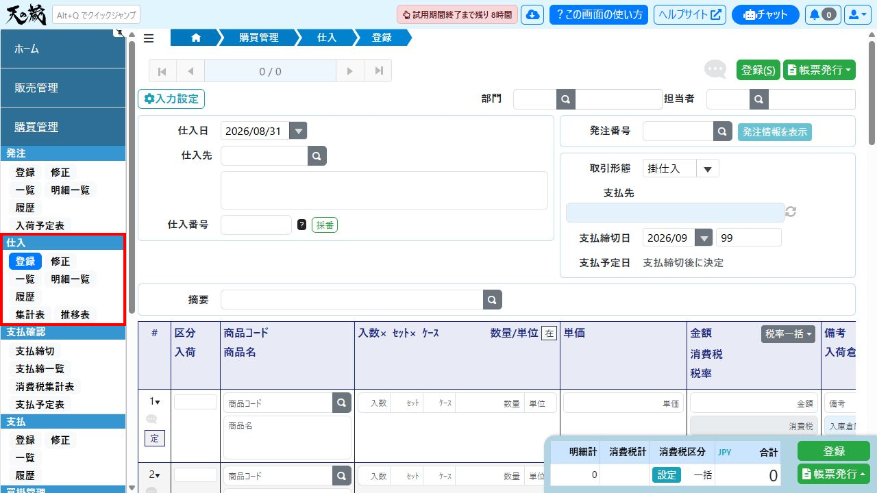877x493 pixels.
Task: Go to previous record arrow
Action: (190, 71)
